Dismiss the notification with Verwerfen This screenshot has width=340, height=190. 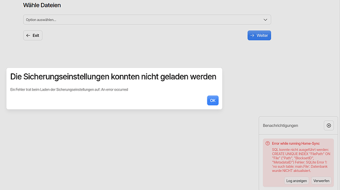click(321, 181)
